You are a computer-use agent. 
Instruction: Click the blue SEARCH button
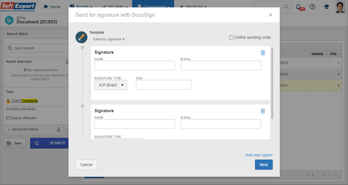click(x=50, y=143)
